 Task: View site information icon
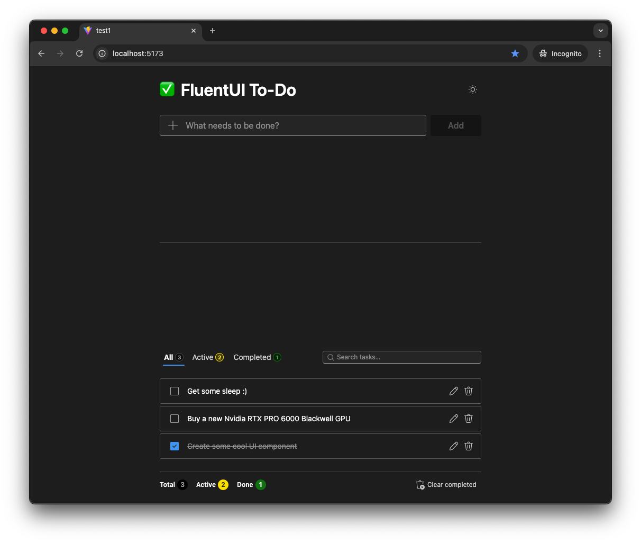(102, 53)
